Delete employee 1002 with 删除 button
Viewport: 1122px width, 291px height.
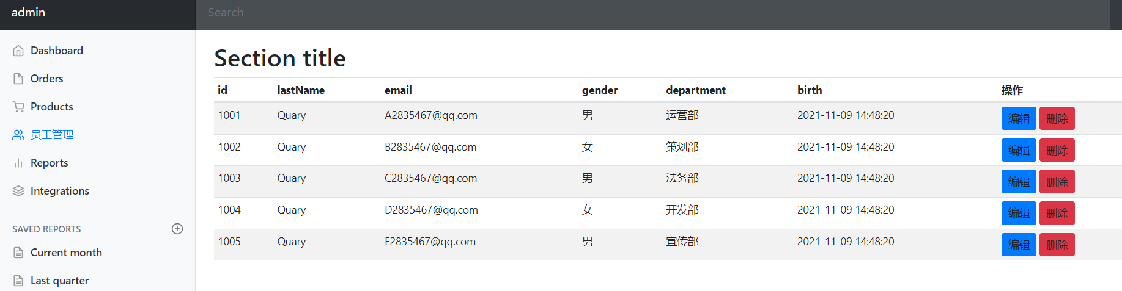pyautogui.click(x=1057, y=150)
